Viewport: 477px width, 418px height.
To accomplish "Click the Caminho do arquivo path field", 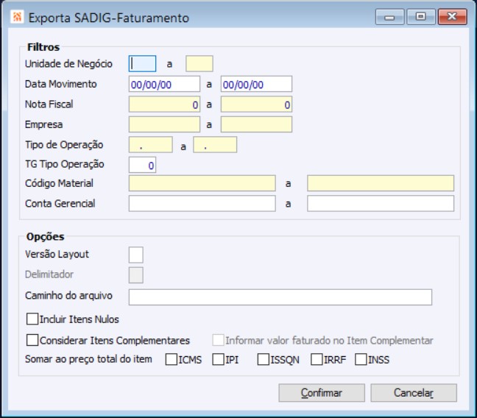I will click(x=280, y=297).
